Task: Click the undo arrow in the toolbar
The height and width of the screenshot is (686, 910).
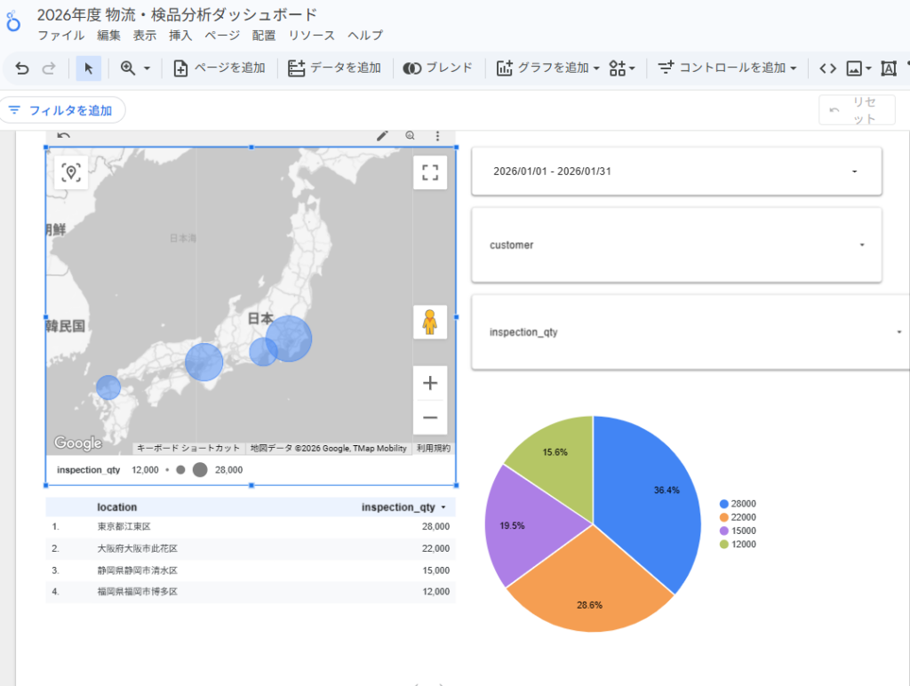Action: pos(22,68)
